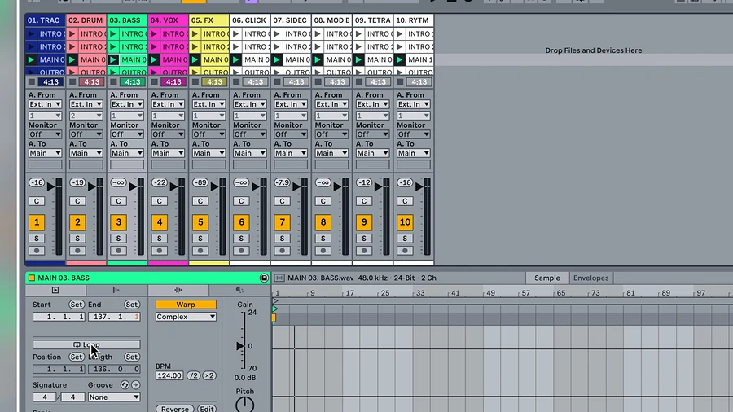Stop clips on track 10. RYTM
Image resolution: width=733 pixels, height=412 pixels.
(x=400, y=82)
